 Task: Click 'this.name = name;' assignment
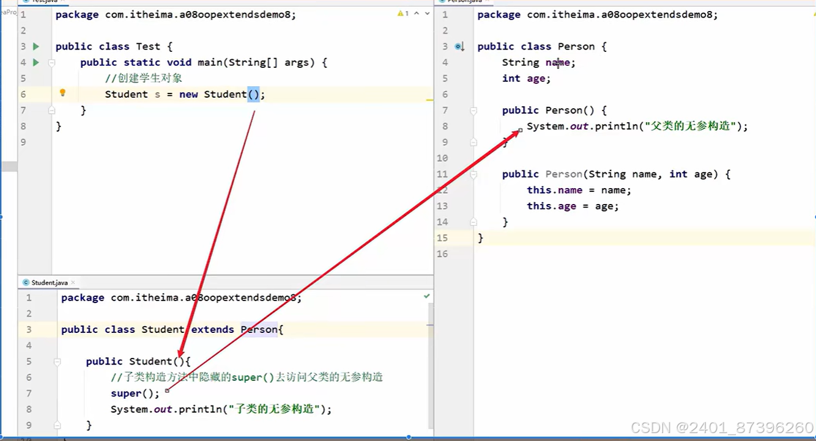click(579, 190)
